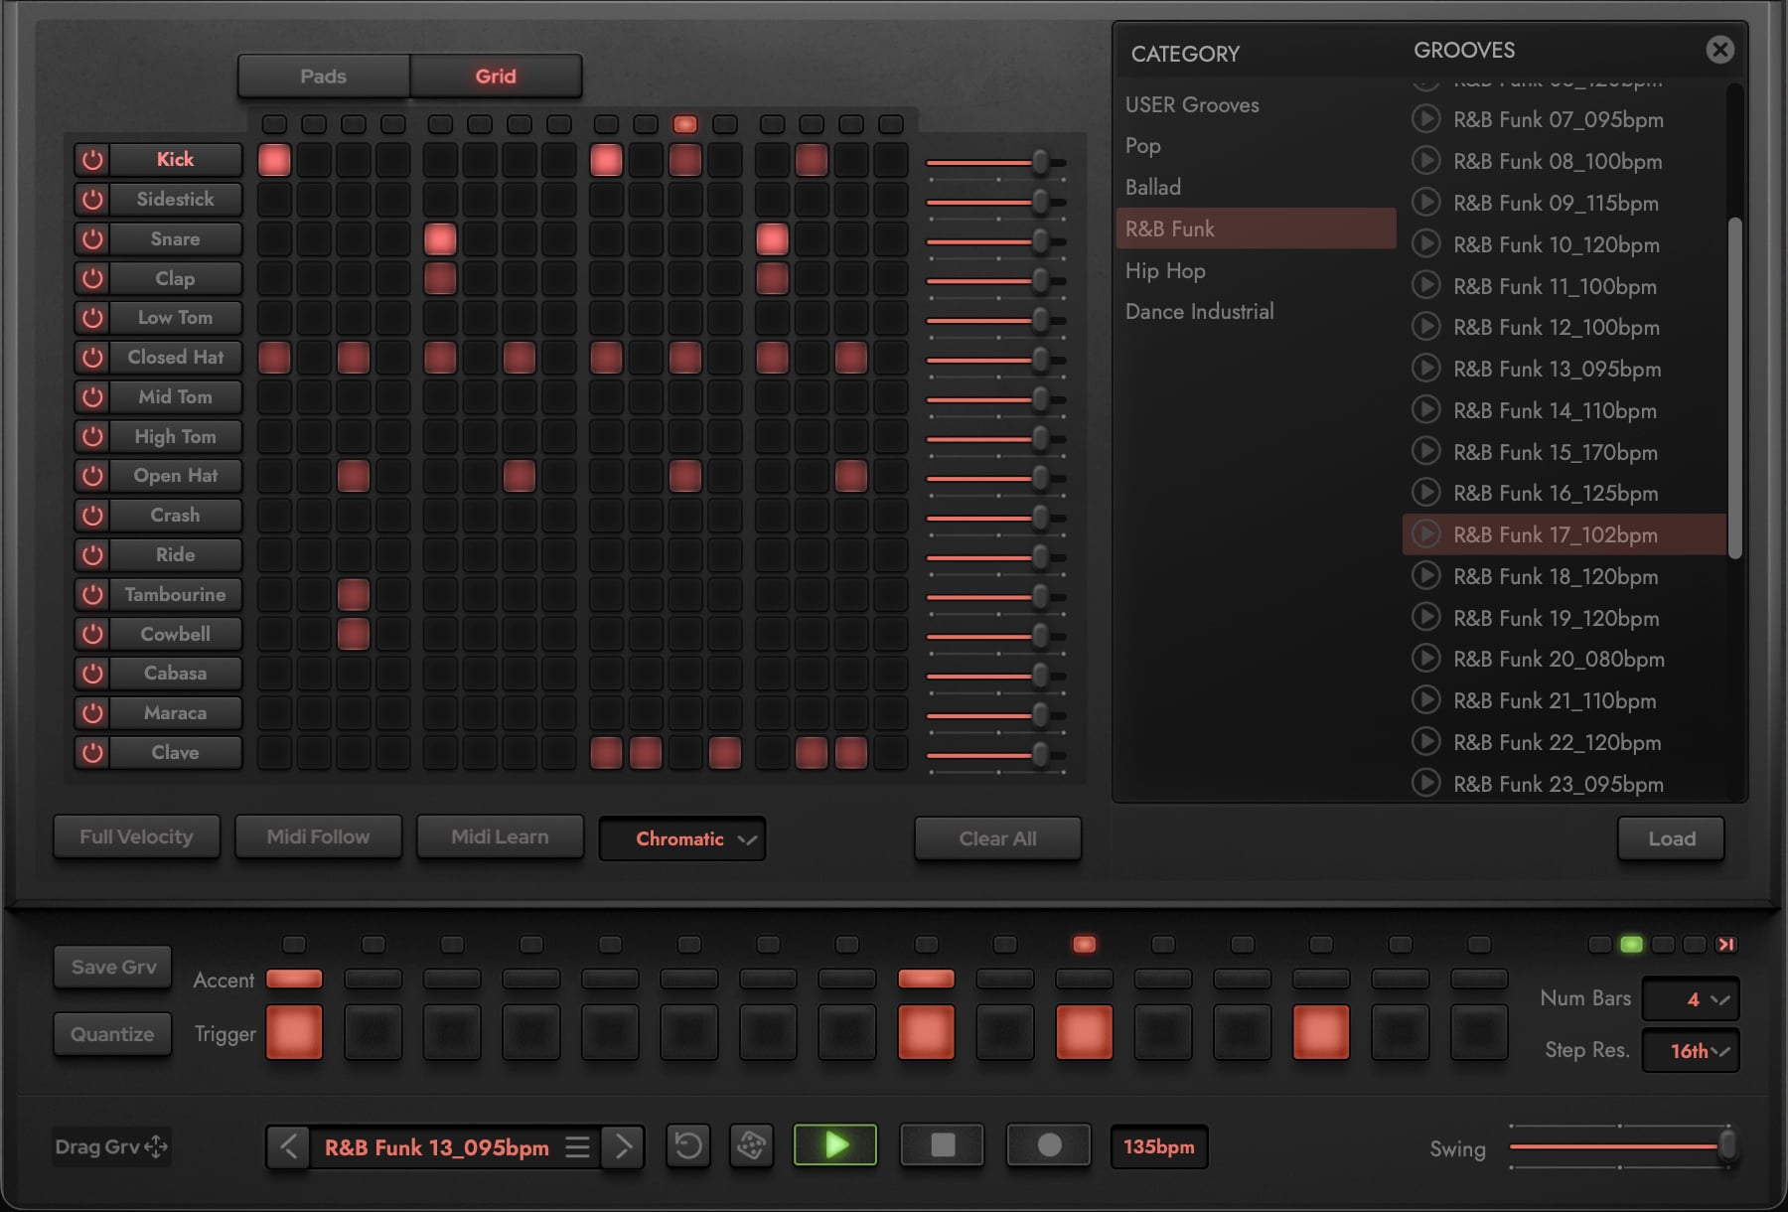Image resolution: width=1788 pixels, height=1212 pixels.
Task: Select the Kick instrument label
Action: click(x=175, y=159)
